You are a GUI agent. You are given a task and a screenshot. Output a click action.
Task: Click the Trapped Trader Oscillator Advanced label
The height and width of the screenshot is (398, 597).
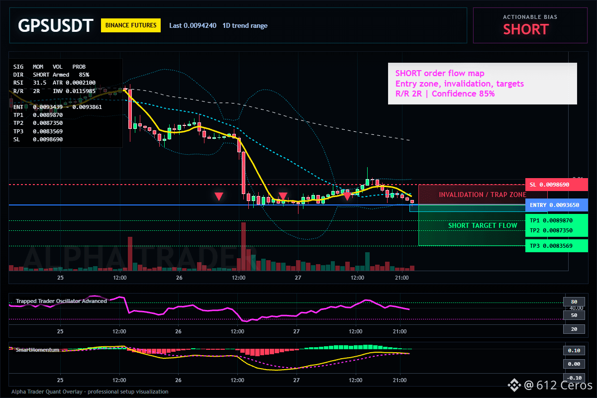[61, 301]
